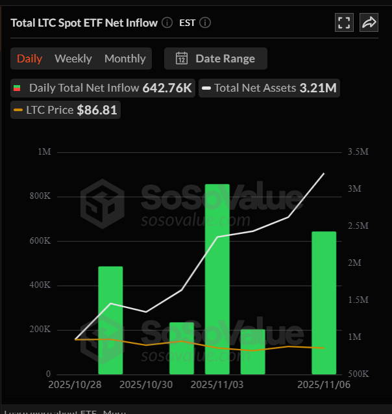Click the 500K right axis label
Viewport: 392px width, 414px height.
tap(358, 374)
